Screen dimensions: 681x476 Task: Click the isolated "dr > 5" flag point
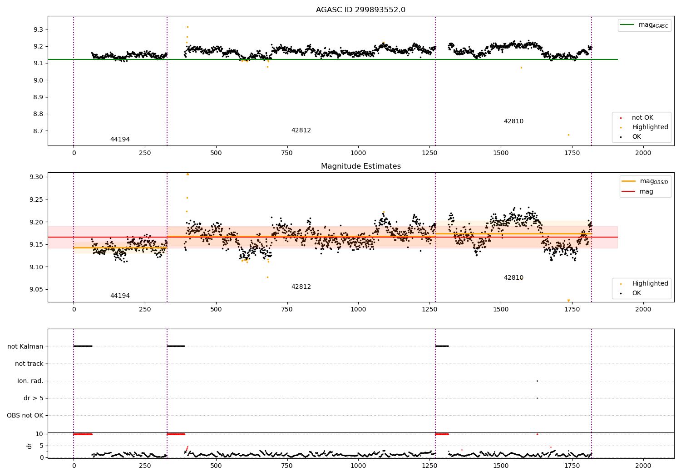tap(537, 398)
